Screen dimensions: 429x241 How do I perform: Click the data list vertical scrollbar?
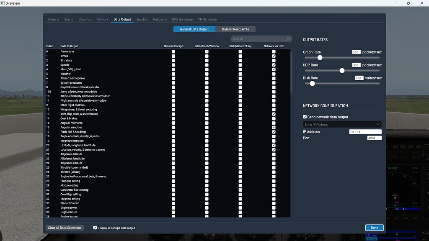point(292,71)
